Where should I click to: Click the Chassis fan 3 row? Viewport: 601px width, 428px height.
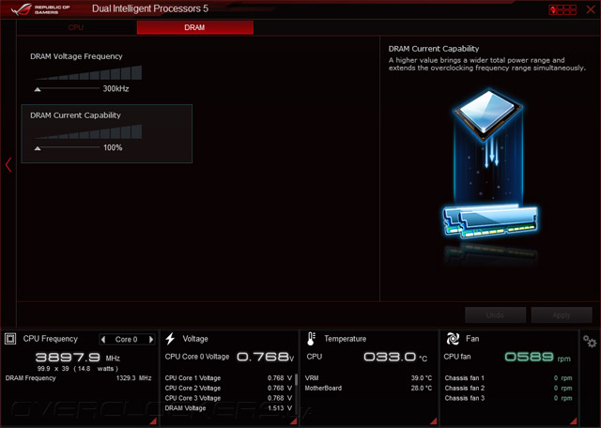tap(508, 398)
